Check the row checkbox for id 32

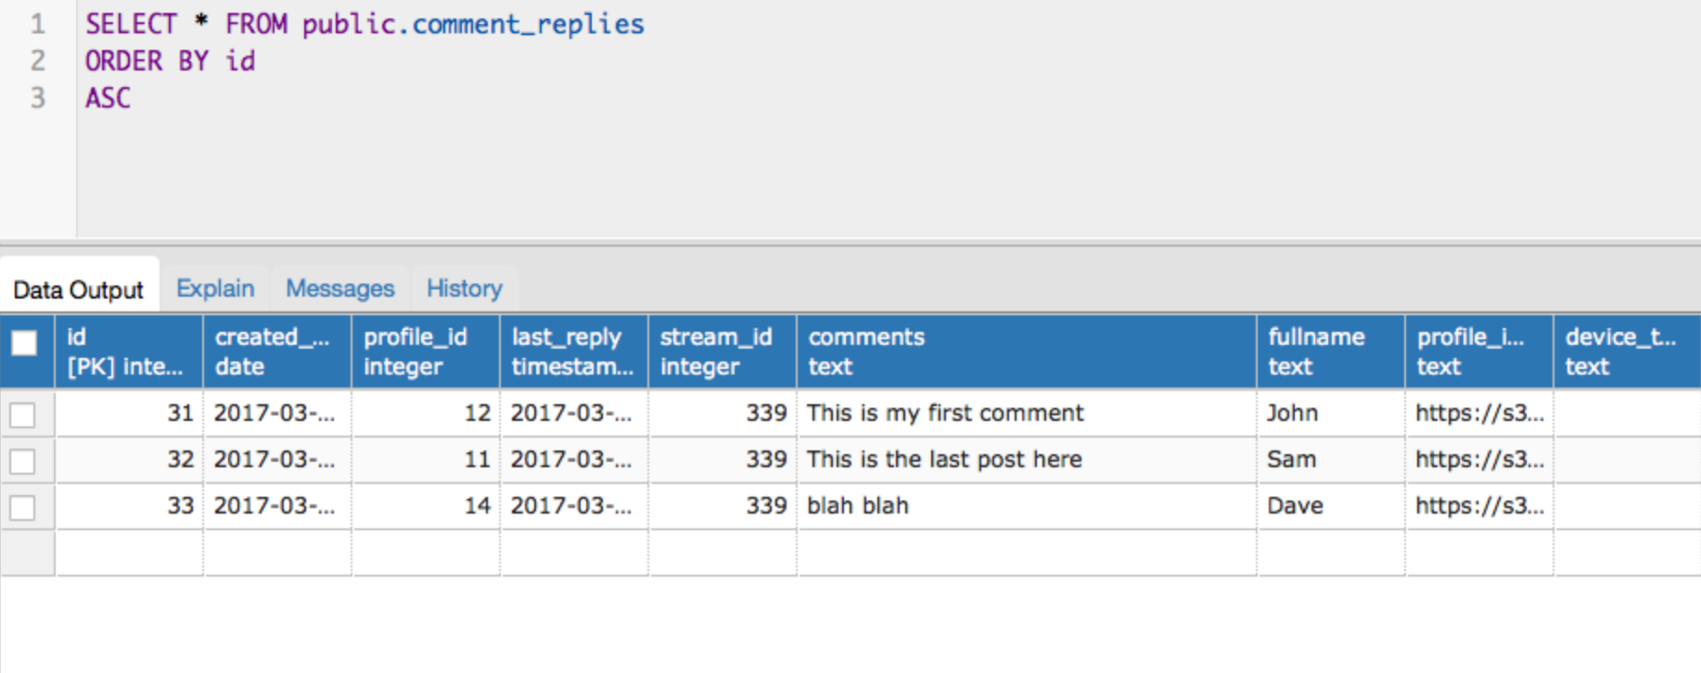click(x=22, y=461)
